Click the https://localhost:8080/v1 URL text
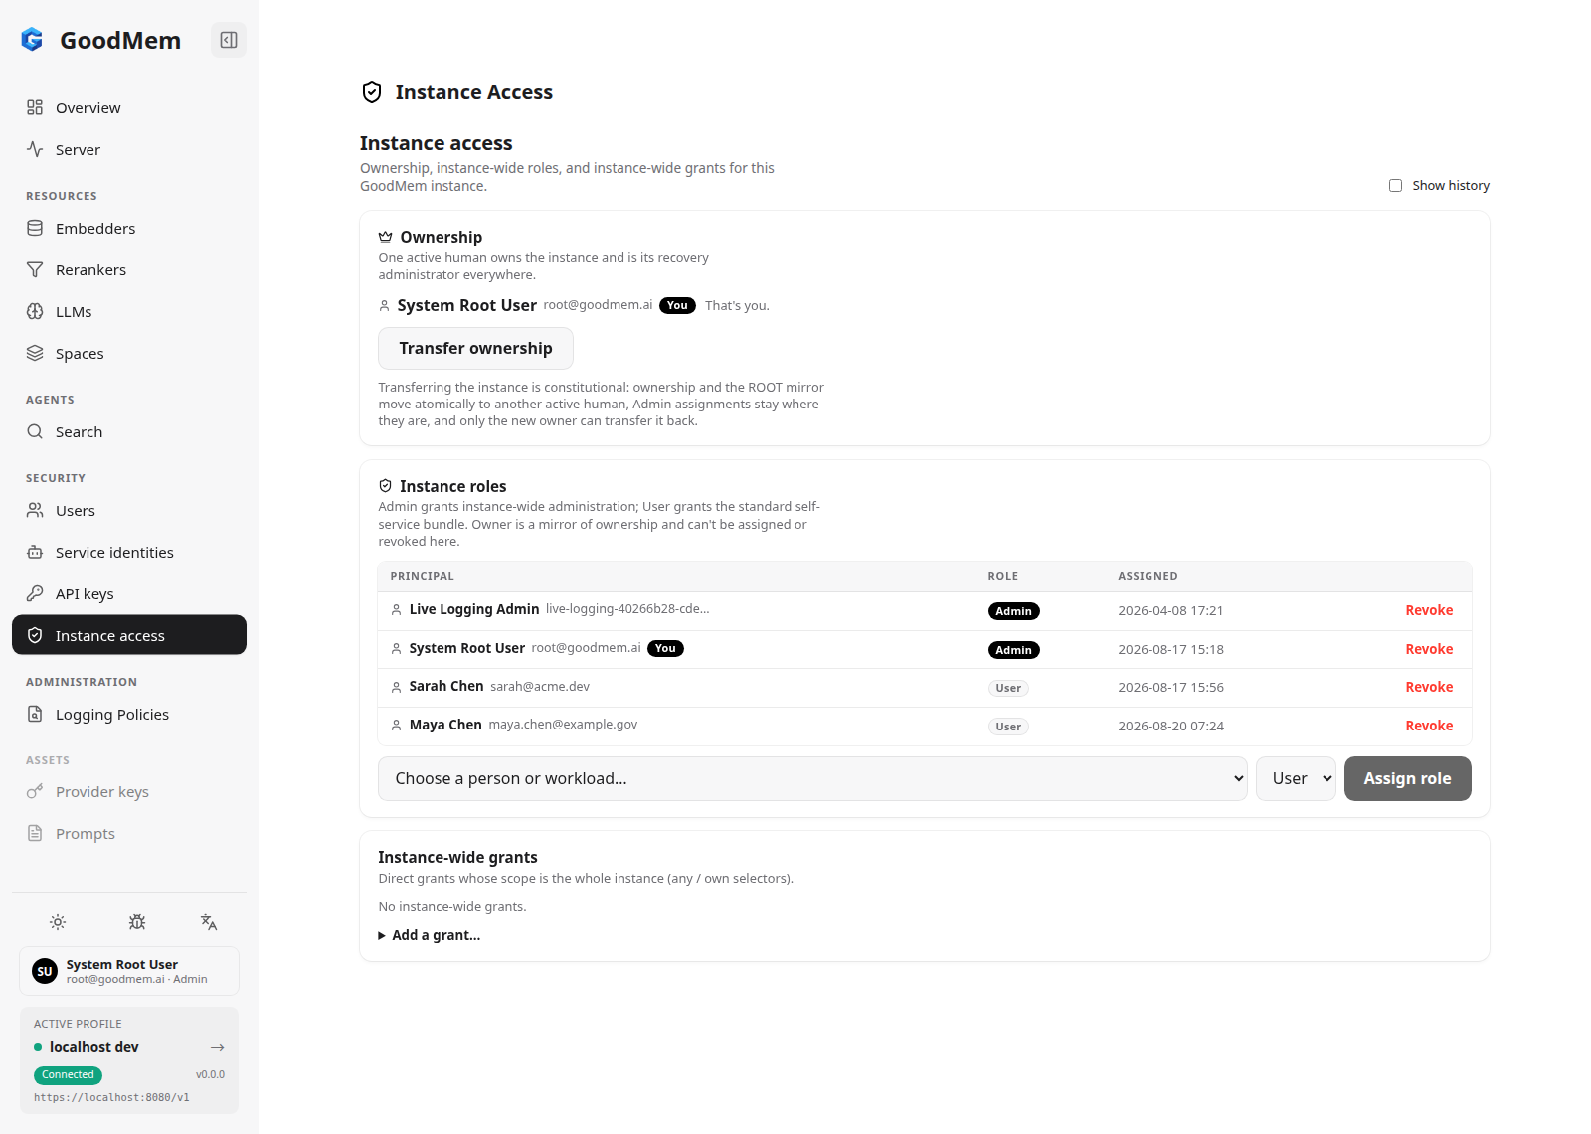Screen dimensions: 1591x1134 (111, 1097)
